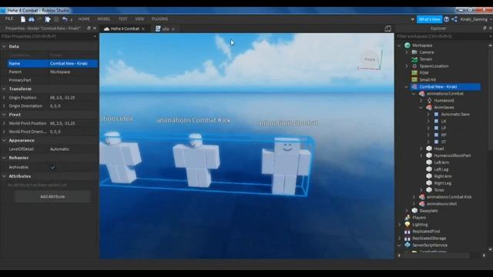
Task: Click the cloud Open from Roblox icon
Action: pos(32,19)
